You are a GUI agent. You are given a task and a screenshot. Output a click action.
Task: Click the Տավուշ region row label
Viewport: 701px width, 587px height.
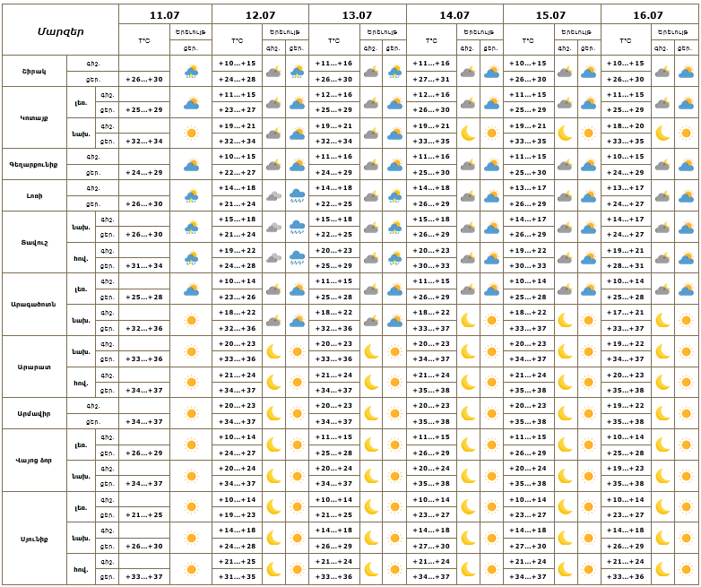[34, 242]
